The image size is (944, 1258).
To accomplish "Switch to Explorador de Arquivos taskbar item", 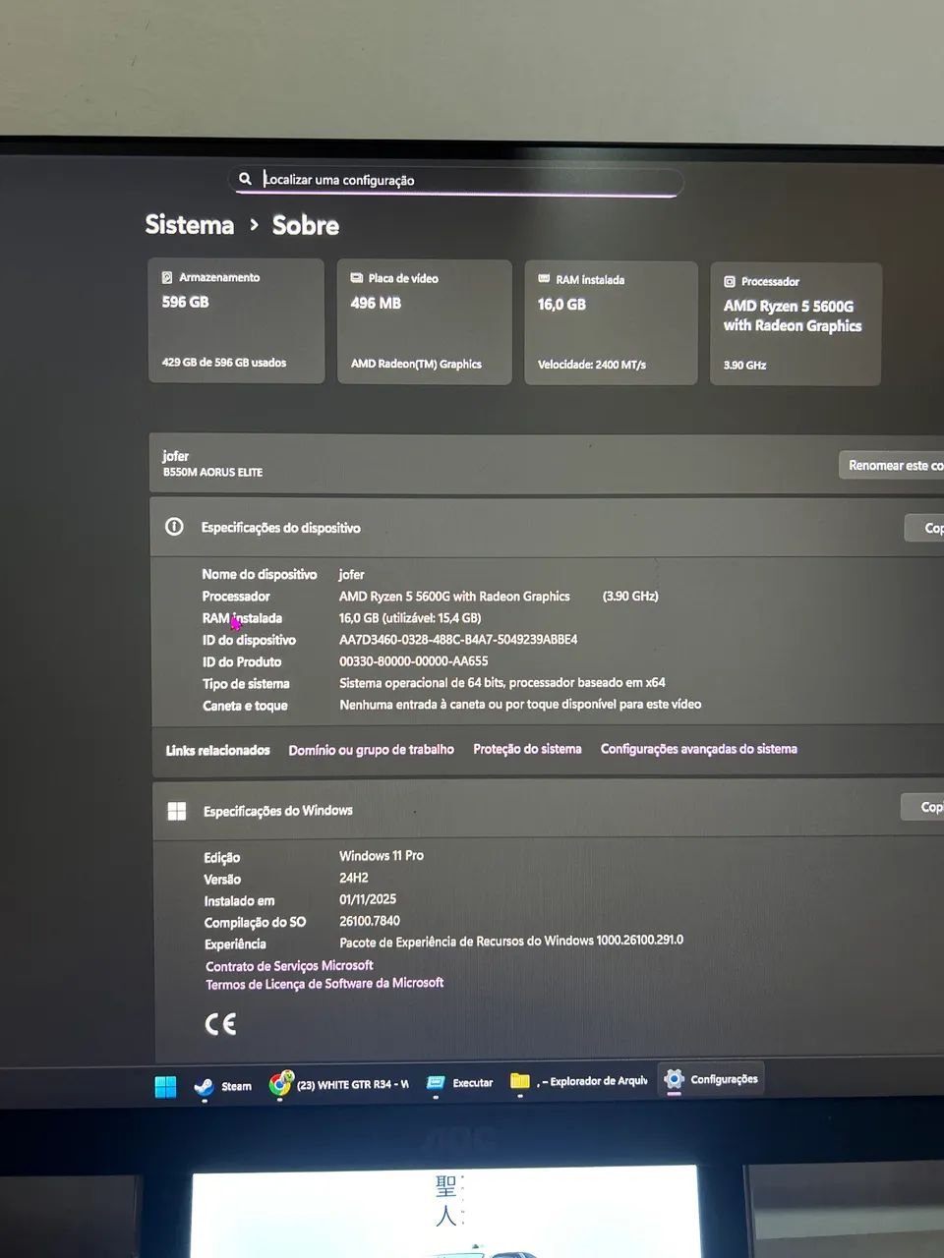I will (578, 1081).
